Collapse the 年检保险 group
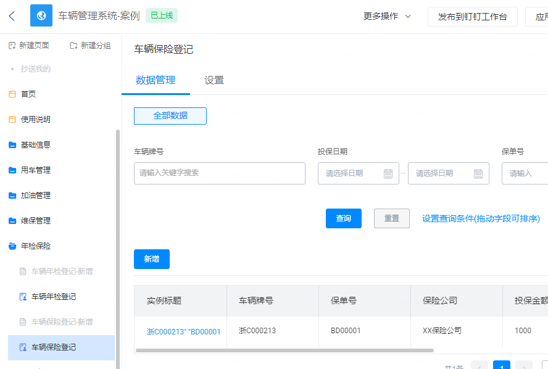Image resolution: width=548 pixels, height=369 pixels. click(36, 246)
